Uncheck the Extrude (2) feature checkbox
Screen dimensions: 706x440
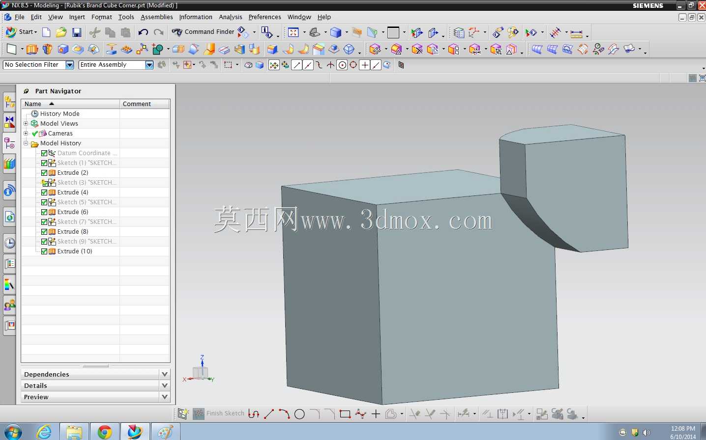point(44,173)
